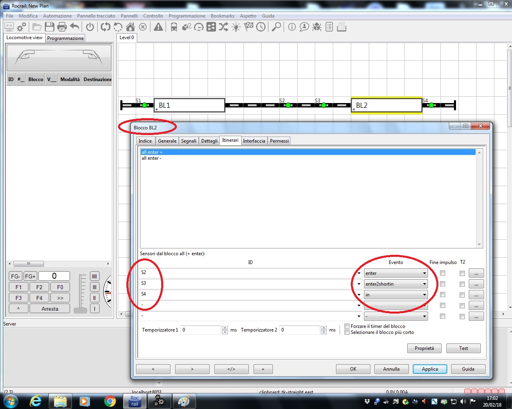Click the save plan floppy disk icon
This screenshot has height=409, width=512.
[x=50, y=27]
